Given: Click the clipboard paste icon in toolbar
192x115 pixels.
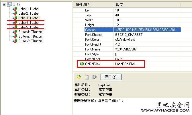Looking at the screenshot, I should [87, 77].
